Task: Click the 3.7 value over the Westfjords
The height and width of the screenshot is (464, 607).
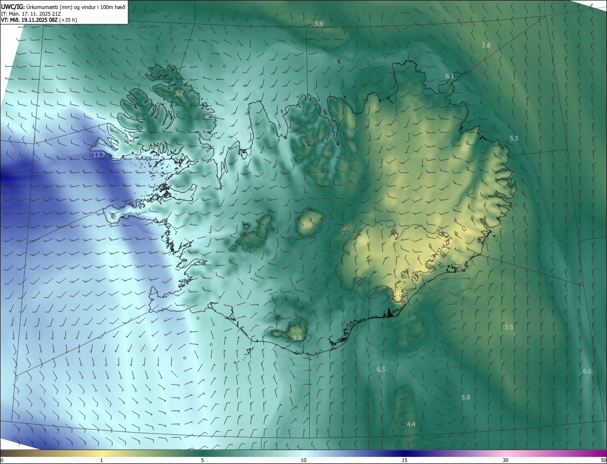Action: (x=179, y=93)
